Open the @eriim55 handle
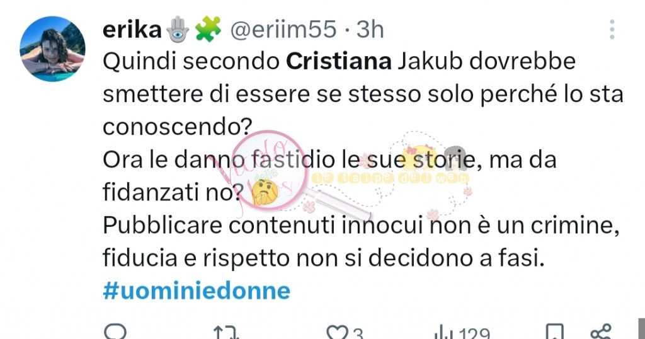Screen dimensions: 645x339 point(283,30)
